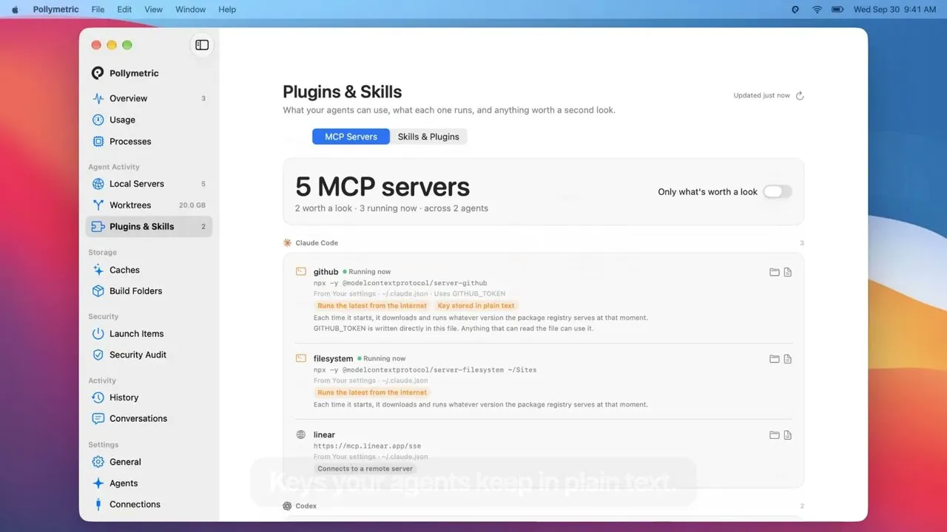Open the Worktrees section
Viewport: 947px width, 532px height.
149,205
